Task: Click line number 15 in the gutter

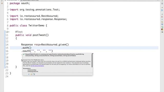Action: pyautogui.click(x=7, y=48)
